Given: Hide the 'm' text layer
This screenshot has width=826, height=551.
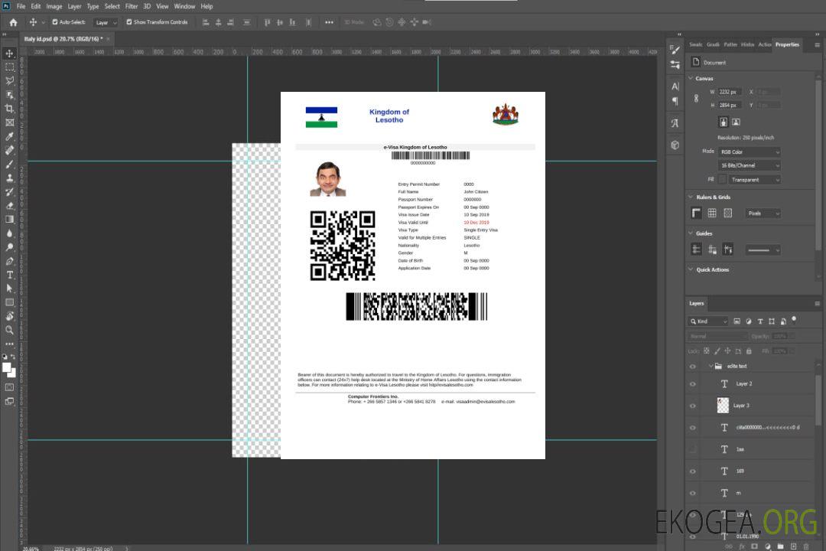Looking at the screenshot, I should point(693,493).
